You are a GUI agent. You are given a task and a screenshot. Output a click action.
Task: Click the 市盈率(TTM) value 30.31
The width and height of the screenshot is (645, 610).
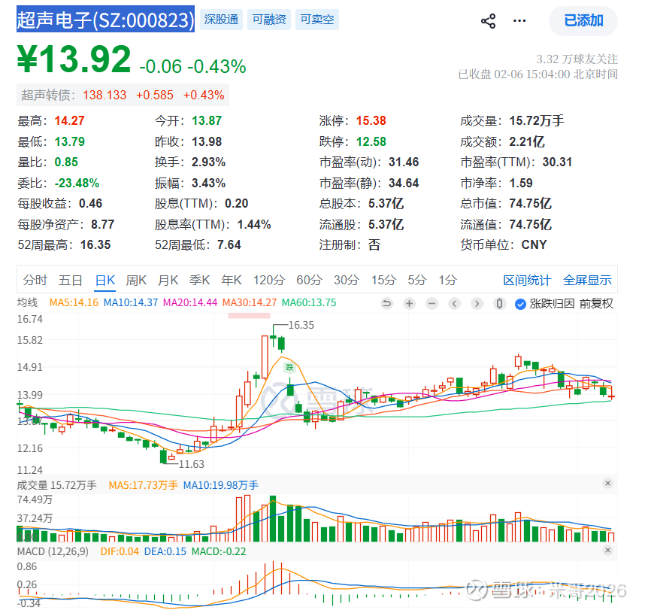pos(557,162)
